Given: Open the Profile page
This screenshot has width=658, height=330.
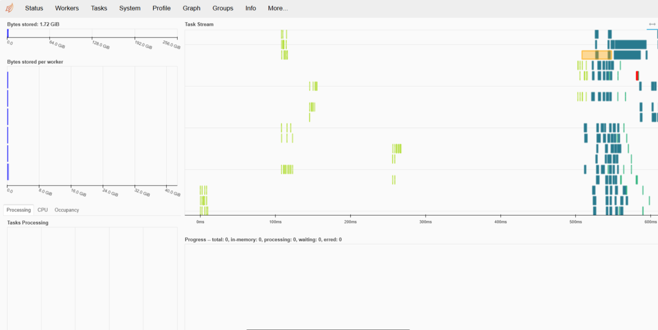Looking at the screenshot, I should point(161,8).
